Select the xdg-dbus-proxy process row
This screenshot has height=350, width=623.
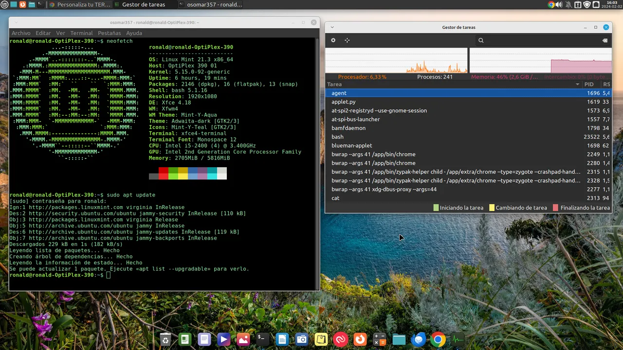pyautogui.click(x=468, y=189)
